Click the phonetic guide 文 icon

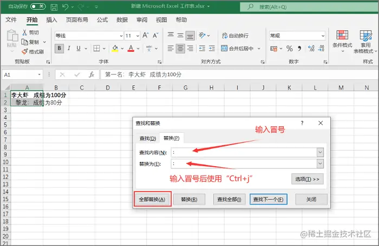[x=149, y=48]
